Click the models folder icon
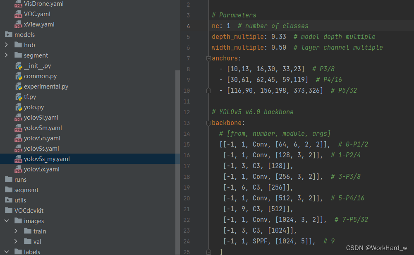Image resolution: width=414 pixels, height=255 pixels. coord(9,35)
